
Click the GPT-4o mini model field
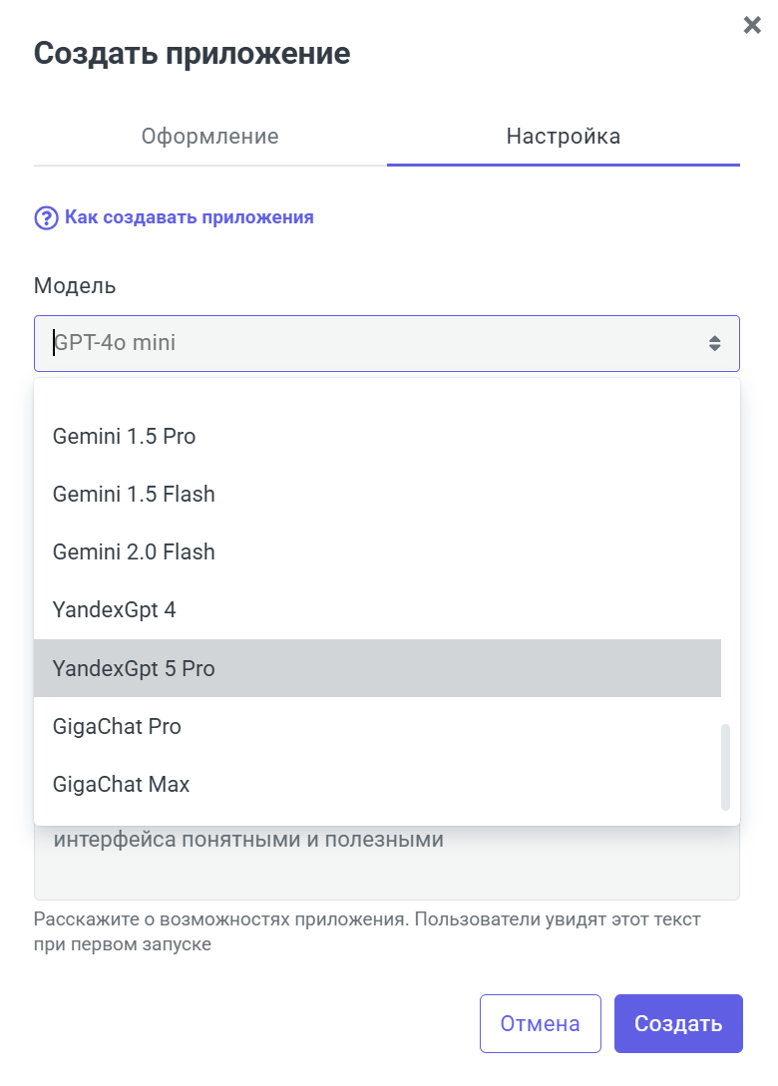tap(369, 343)
